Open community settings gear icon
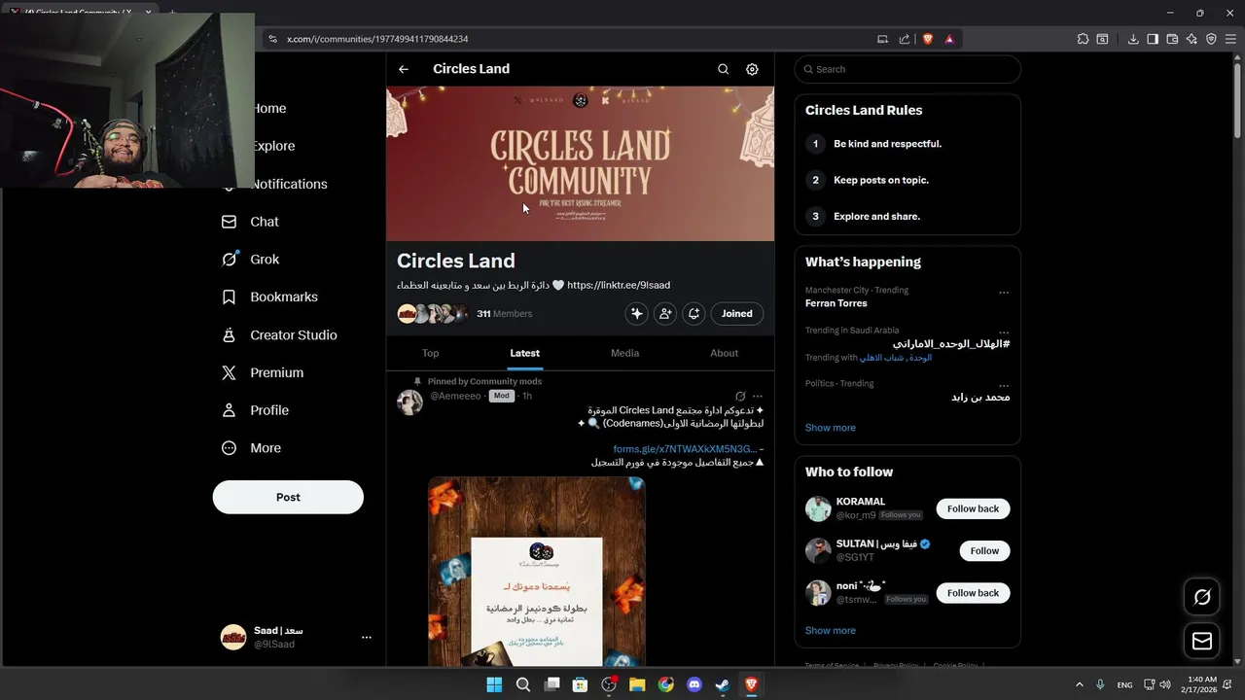This screenshot has height=700, width=1245. pyautogui.click(x=752, y=69)
